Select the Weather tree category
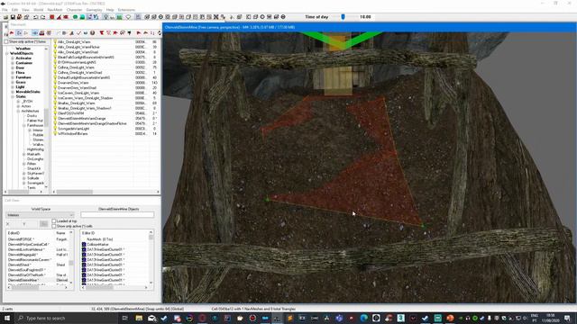Image resolution: width=577 pixels, height=324 pixels. 23,49
